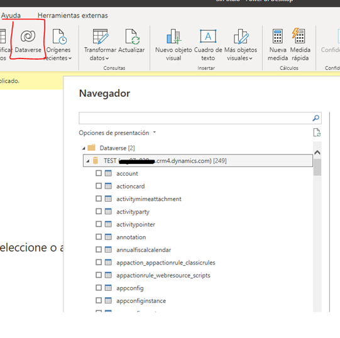Click the appconfig table icon
The height and width of the screenshot is (338, 340).
pyautogui.click(x=108, y=288)
